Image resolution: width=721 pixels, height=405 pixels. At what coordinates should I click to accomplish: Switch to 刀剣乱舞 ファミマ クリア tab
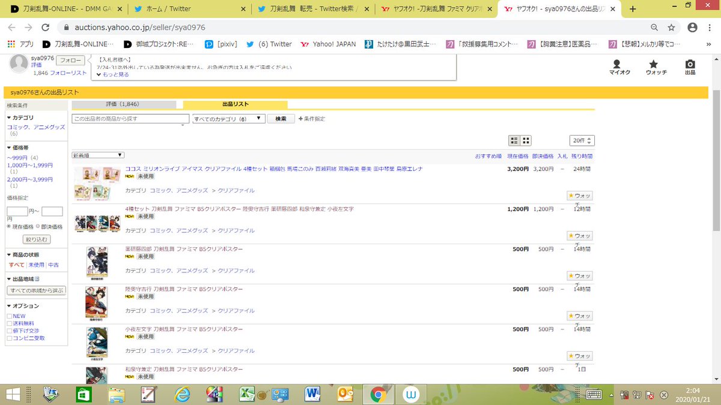436,9
